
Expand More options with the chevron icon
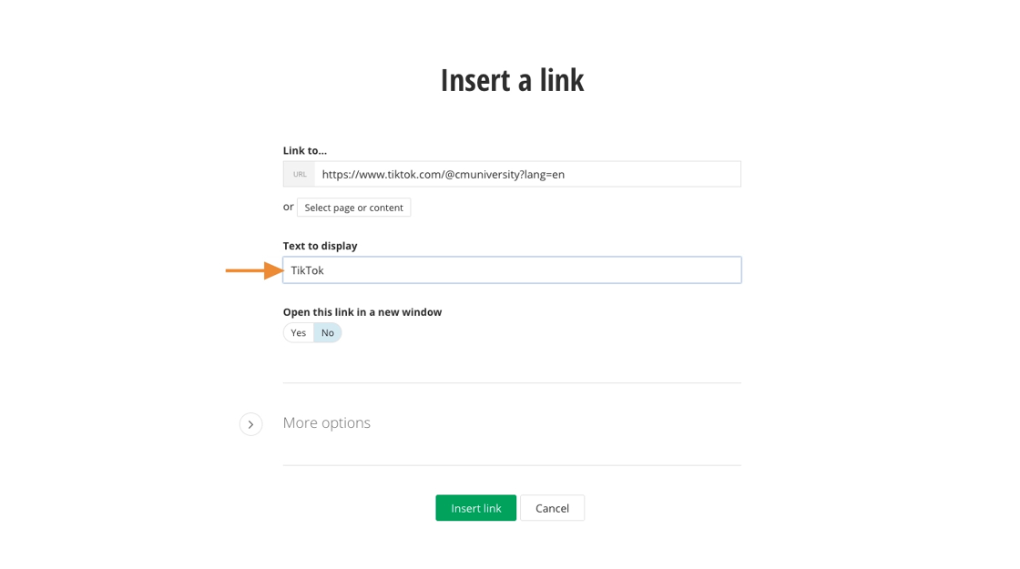250,424
